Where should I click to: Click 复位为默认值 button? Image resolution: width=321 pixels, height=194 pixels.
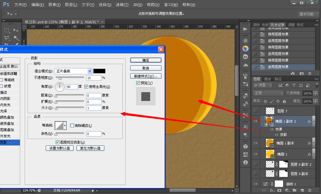point(90,148)
